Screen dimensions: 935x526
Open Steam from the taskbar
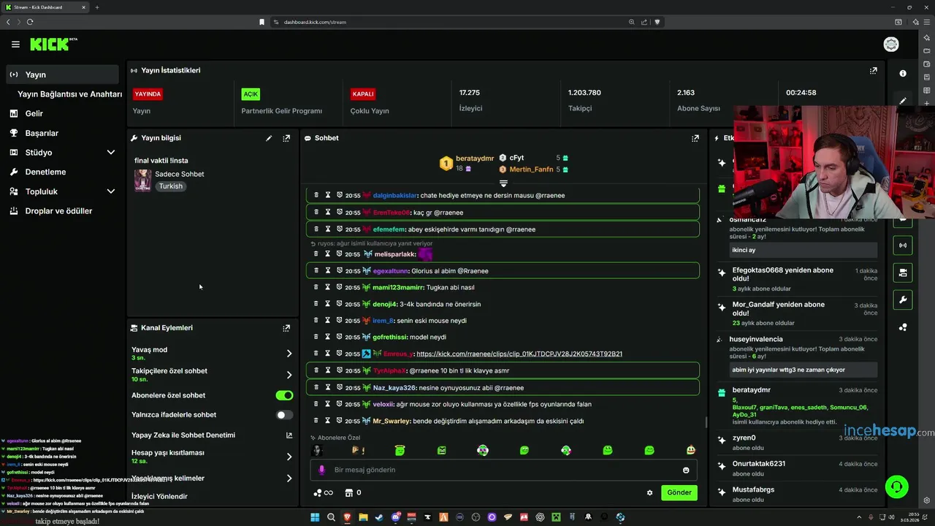379,517
